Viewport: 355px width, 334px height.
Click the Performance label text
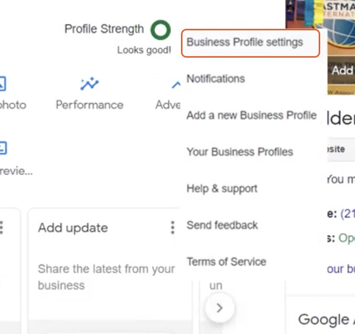point(89,105)
